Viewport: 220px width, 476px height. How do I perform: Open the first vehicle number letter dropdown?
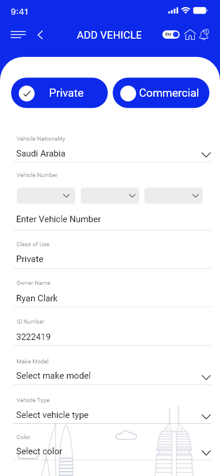46,196
